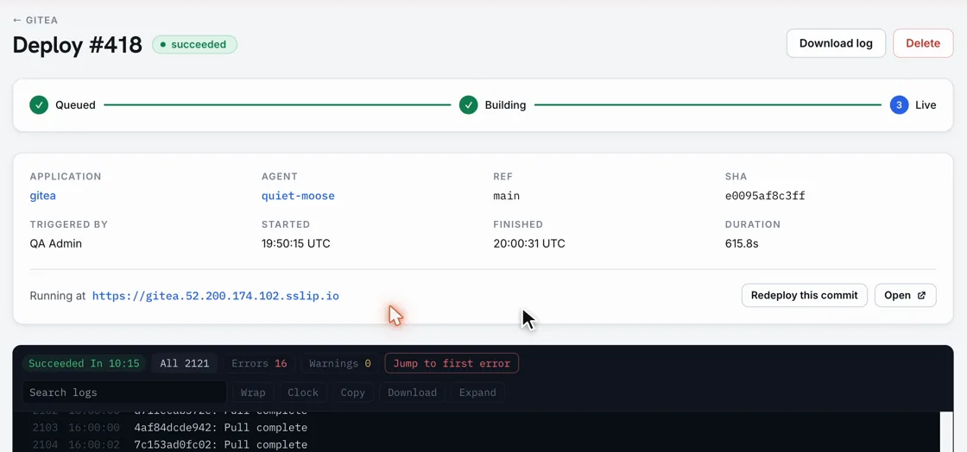Viewport: 967px width, 452px height.
Task: Click the log viewer vertical scrollbar
Action: pos(947,431)
